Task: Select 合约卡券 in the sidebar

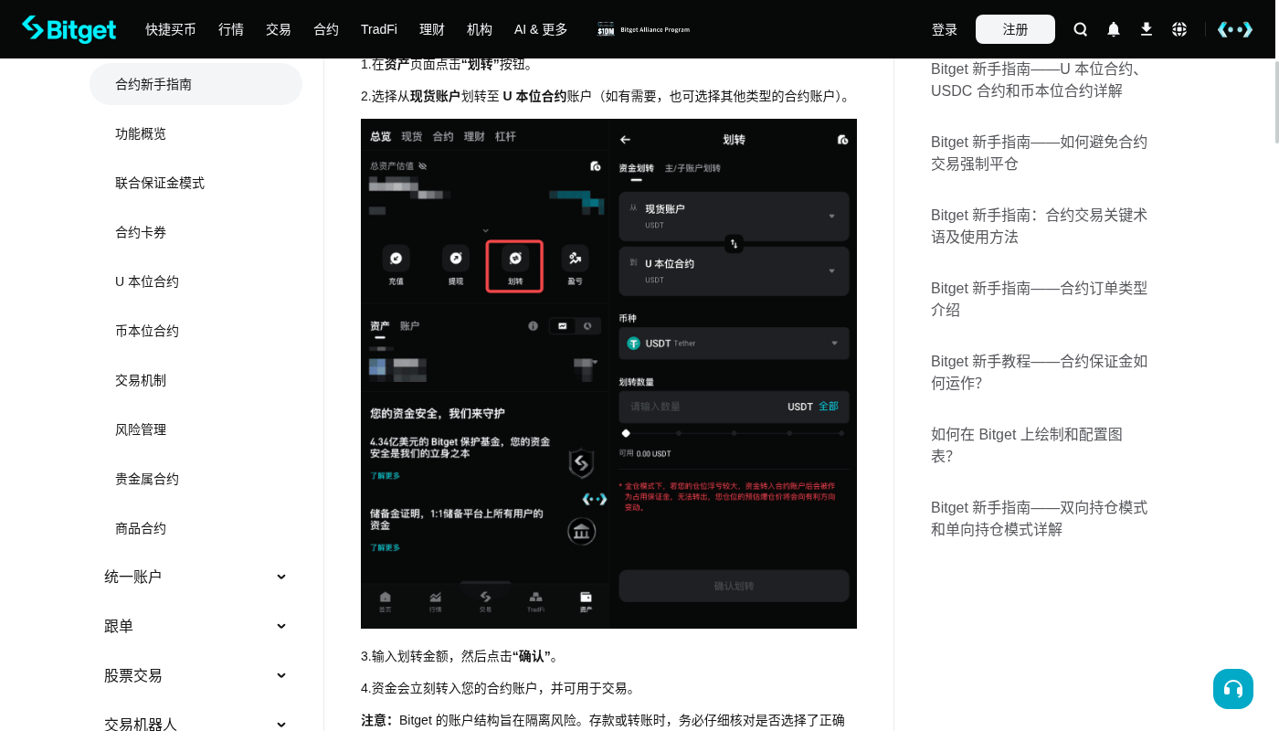Action: click(141, 232)
